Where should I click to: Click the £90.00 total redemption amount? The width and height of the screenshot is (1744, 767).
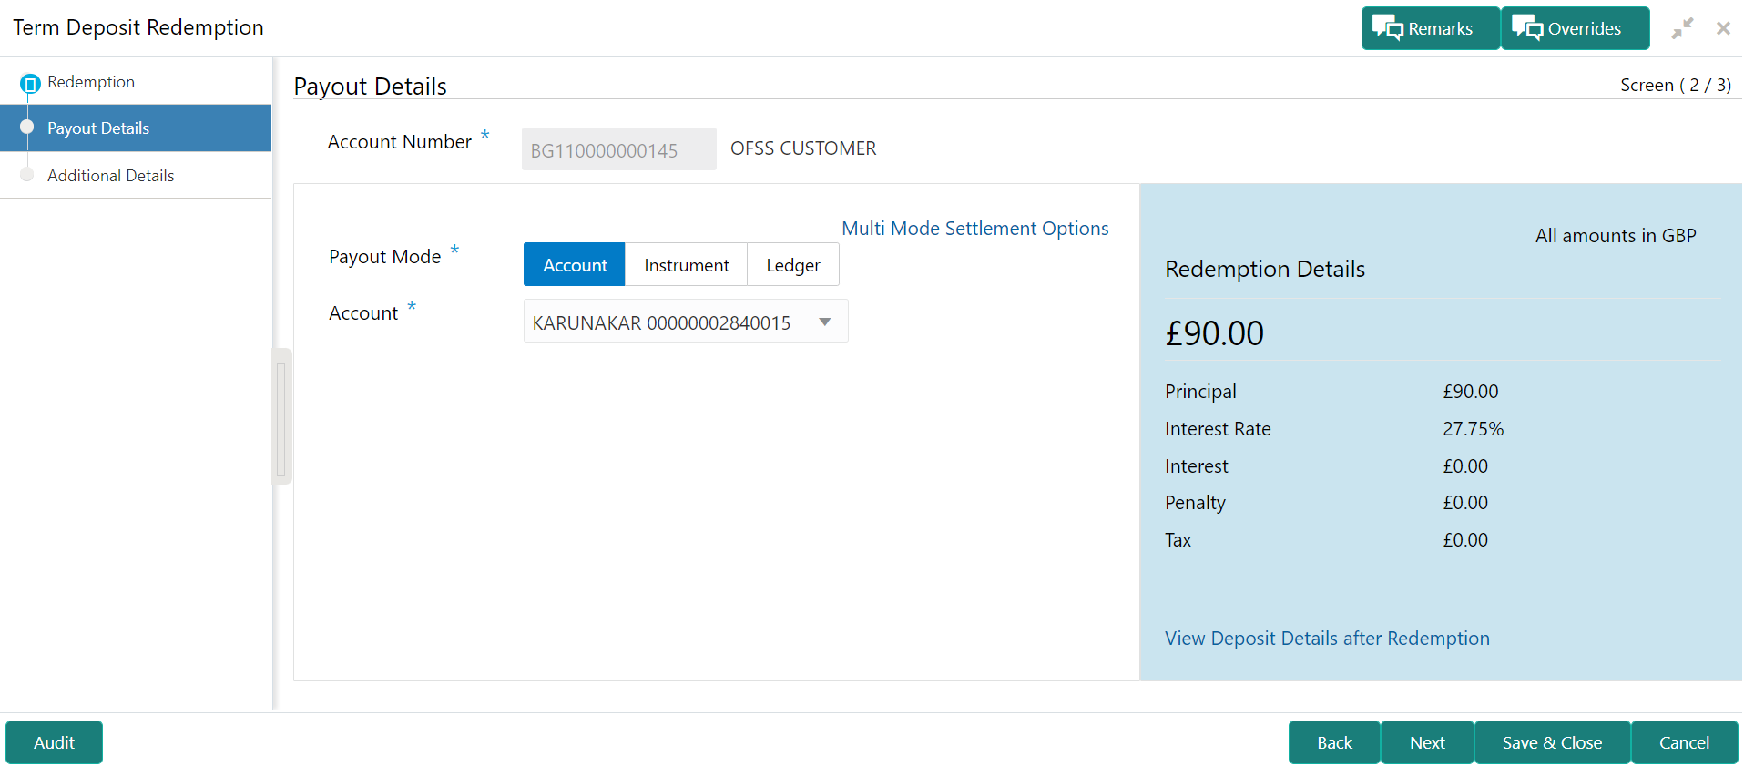click(1214, 333)
